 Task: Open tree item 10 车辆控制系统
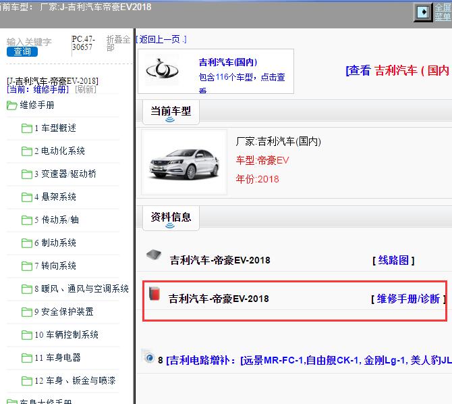67,334
